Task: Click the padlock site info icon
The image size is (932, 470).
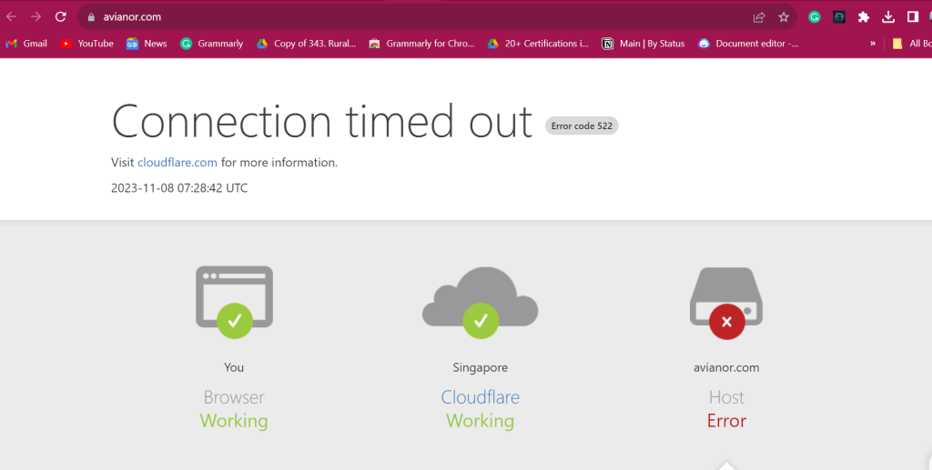Action: [91, 17]
